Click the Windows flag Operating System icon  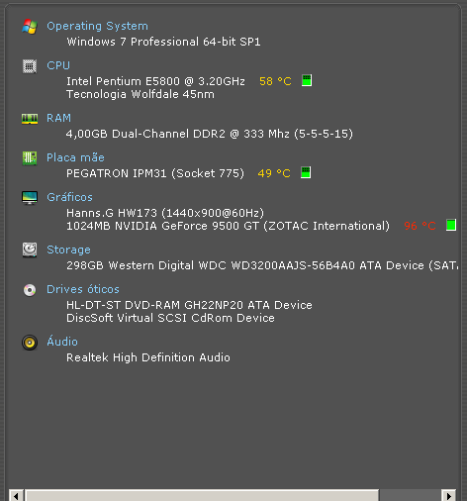click(30, 27)
